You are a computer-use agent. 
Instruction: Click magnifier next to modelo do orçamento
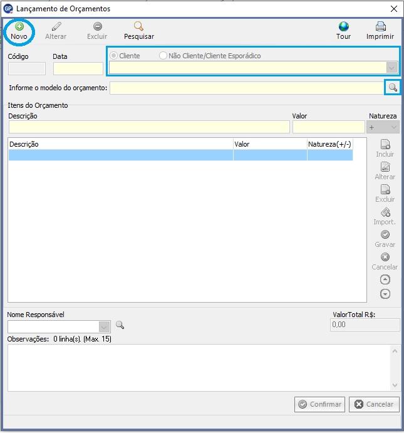392,88
